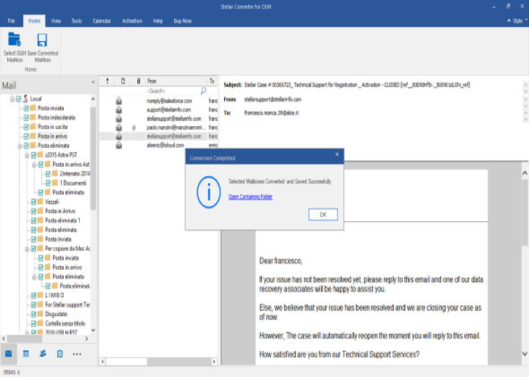Viewport: 529px width, 377px height.
Task: Collapse Posta eliminata under Per copiare da Mac
Action: [34, 277]
